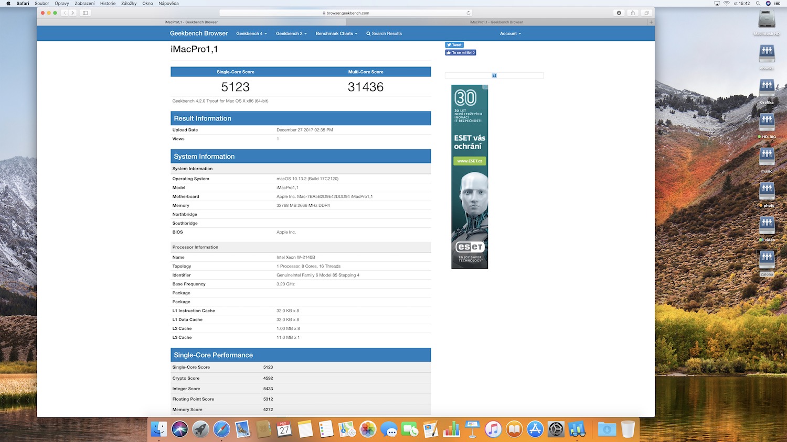
Task: Reload the page using the refresh icon
Action: pos(469,13)
